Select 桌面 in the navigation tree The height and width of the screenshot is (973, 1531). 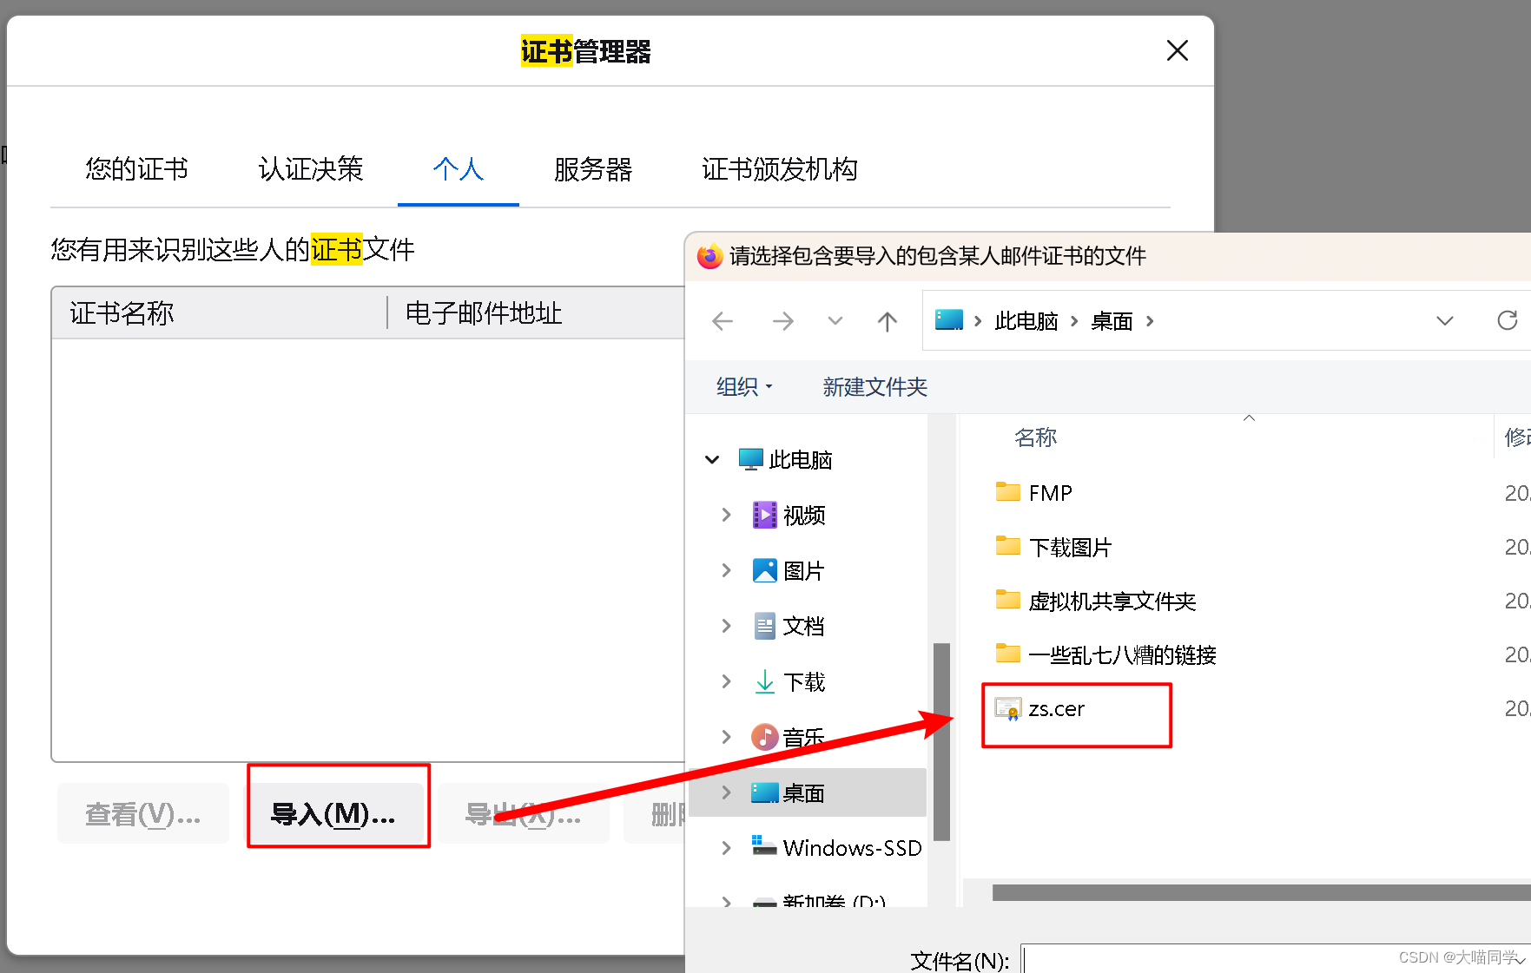tap(802, 792)
